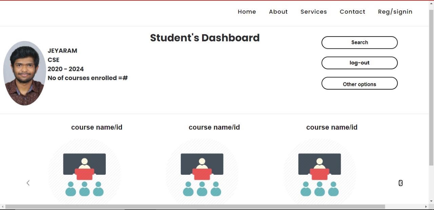Click the Student's Dashboard heading
This screenshot has width=434, height=210.
[x=205, y=38]
